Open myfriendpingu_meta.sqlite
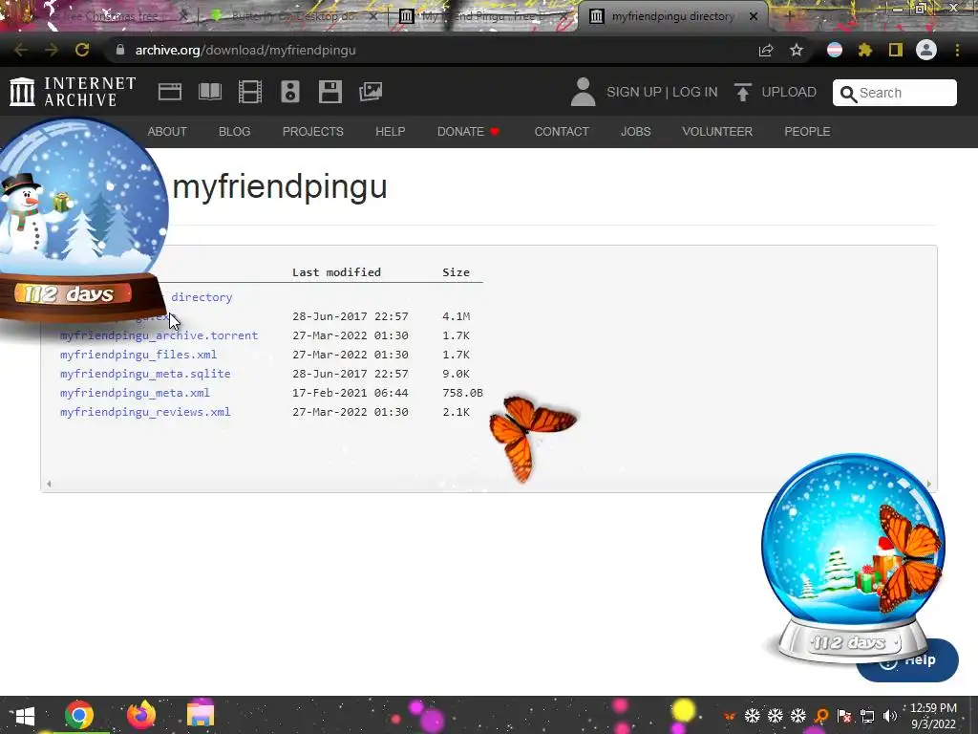The width and height of the screenshot is (978, 734). [x=145, y=374]
